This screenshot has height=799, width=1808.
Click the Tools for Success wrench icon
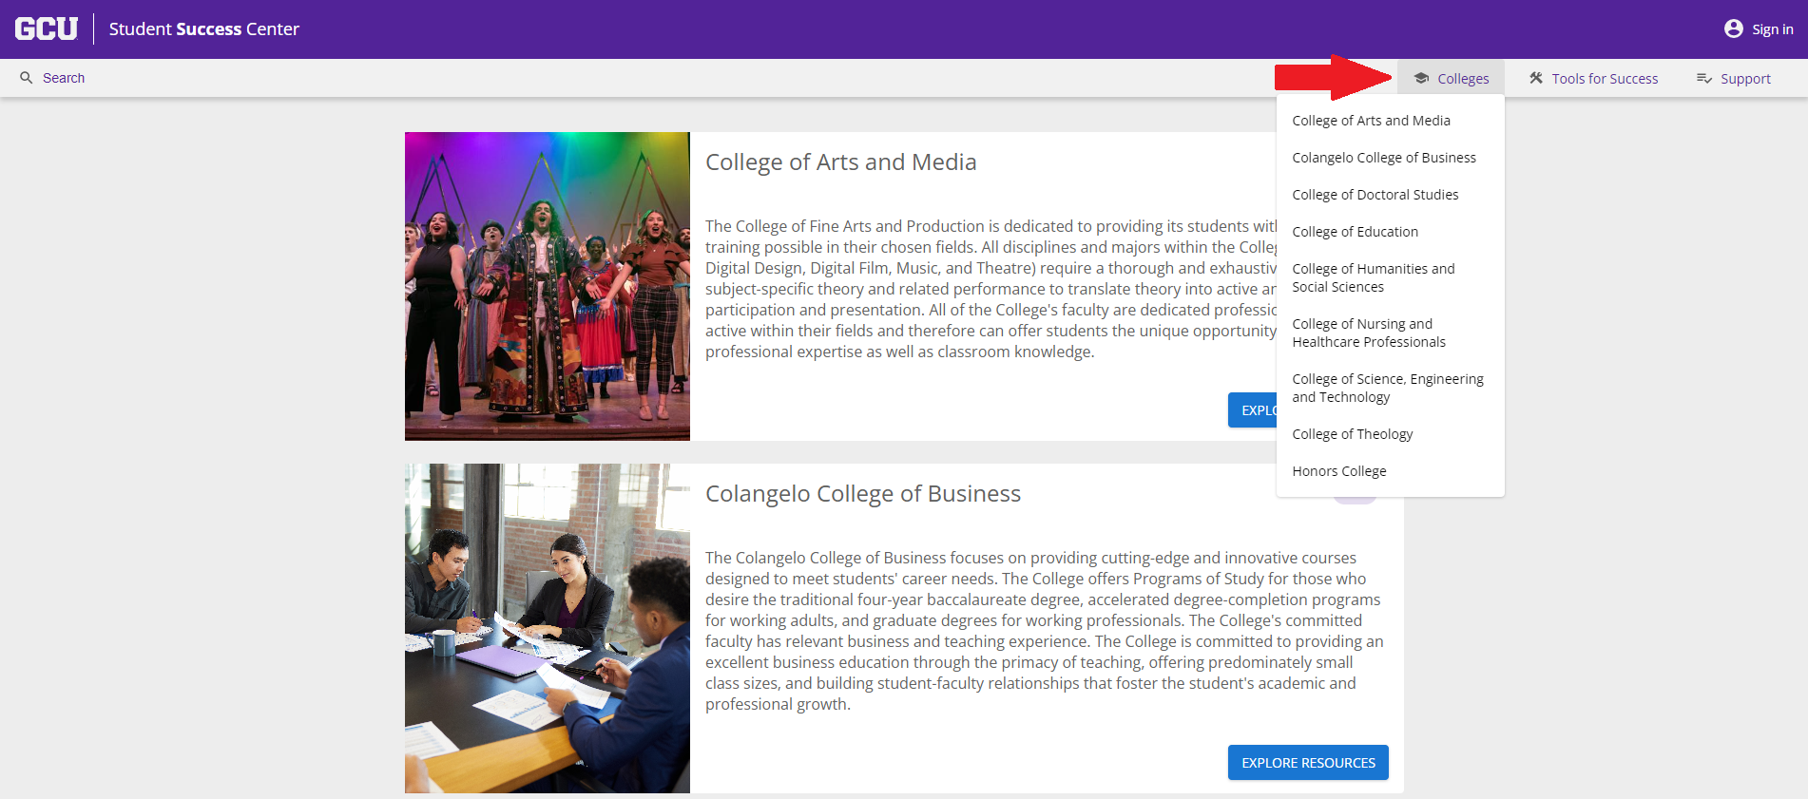1535,79
